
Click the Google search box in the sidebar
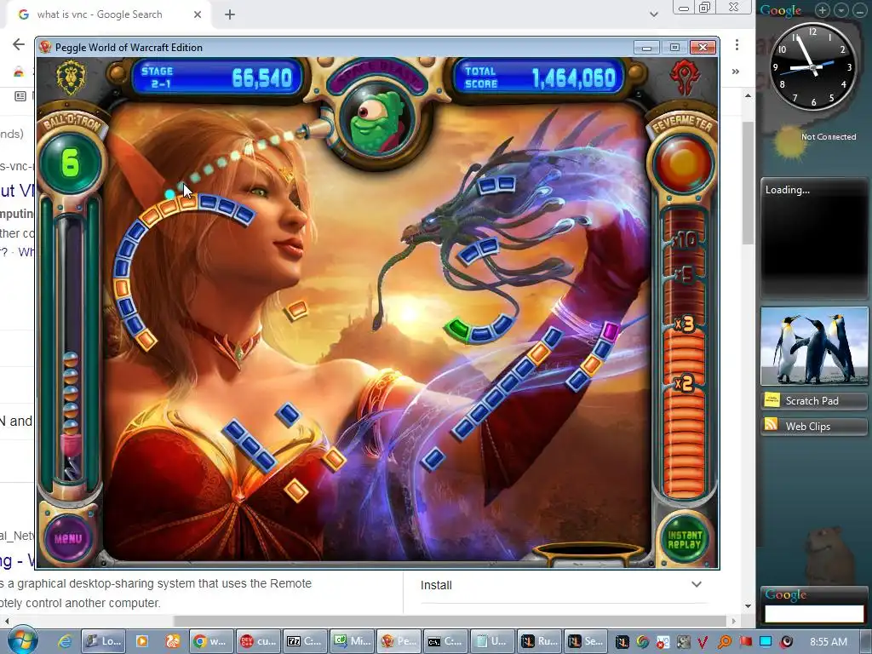pyautogui.click(x=814, y=613)
